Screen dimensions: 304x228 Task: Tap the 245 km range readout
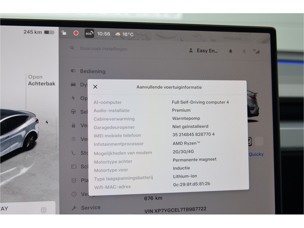[x=32, y=32]
